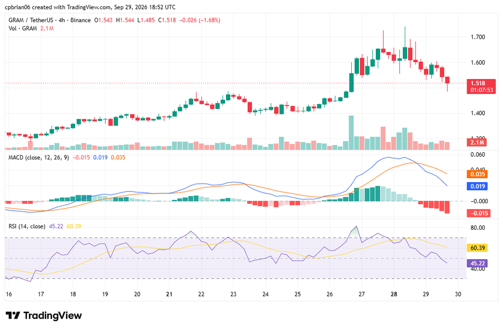Click the date label 23 on time axis
The width and height of the screenshot is (503, 330).
click(233, 295)
